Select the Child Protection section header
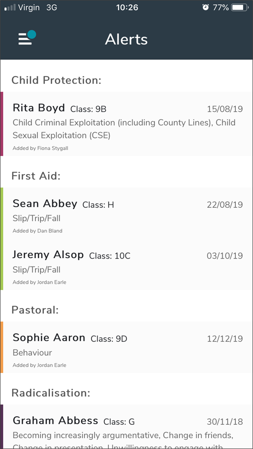The width and height of the screenshot is (253, 449). pyautogui.click(x=56, y=80)
